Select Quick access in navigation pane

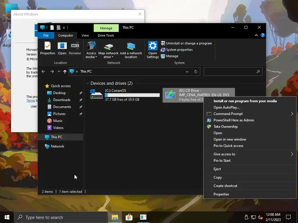(61, 86)
